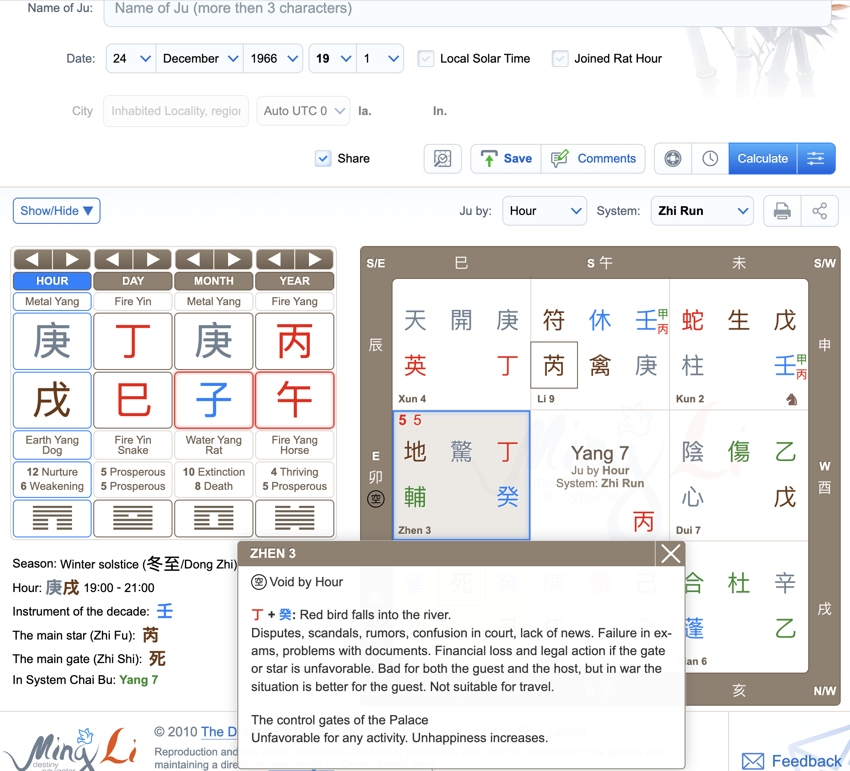Viewport: 850px width, 771px height.
Task: Step Month pillar forward with right arrow
Action: pyautogui.click(x=233, y=259)
